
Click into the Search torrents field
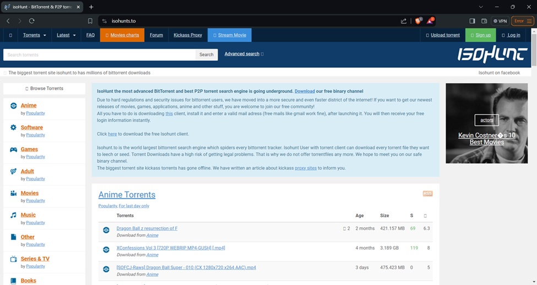coord(99,54)
